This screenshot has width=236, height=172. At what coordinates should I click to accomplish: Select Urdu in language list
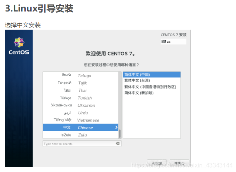pos(81,113)
